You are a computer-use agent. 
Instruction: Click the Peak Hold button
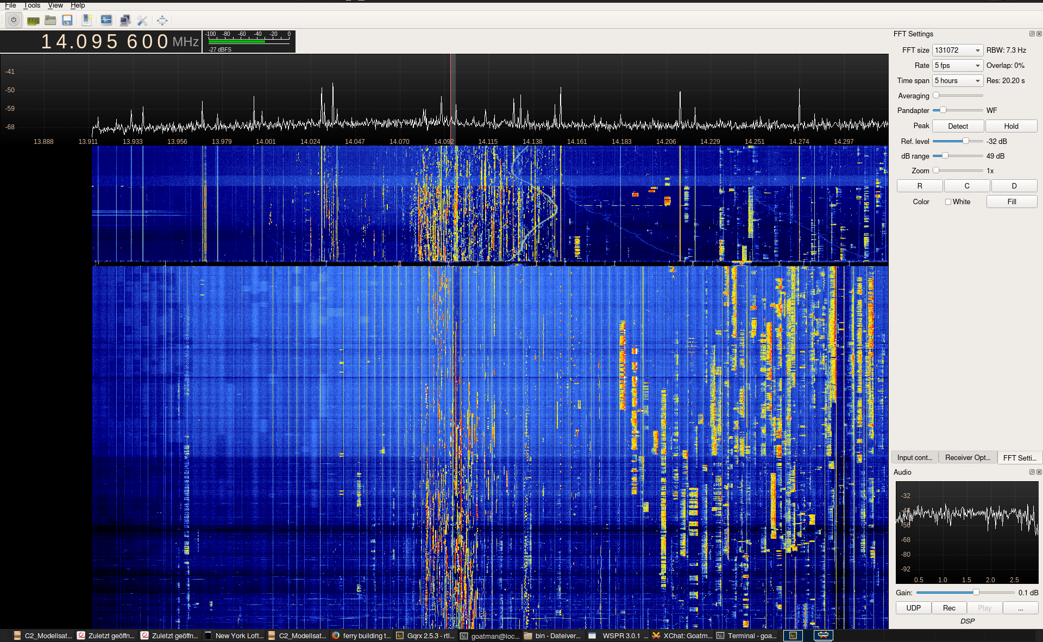1011,126
